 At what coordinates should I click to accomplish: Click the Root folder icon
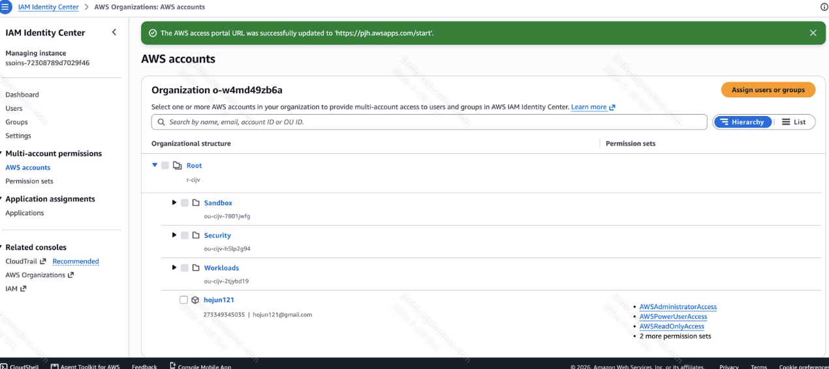point(177,166)
